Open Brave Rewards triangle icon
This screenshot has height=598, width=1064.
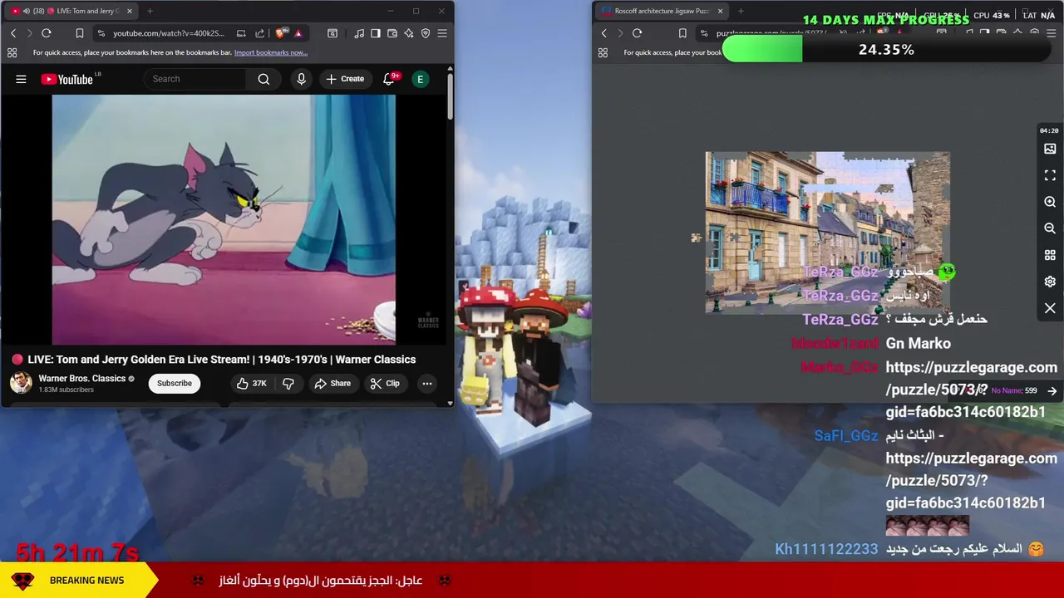pos(298,33)
